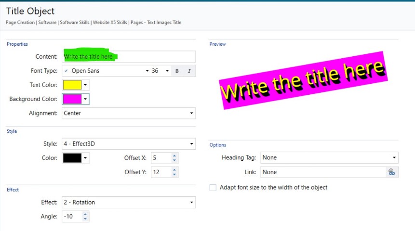Click the magenta Background Color swatch
The width and height of the screenshot is (415, 231).
(x=72, y=99)
